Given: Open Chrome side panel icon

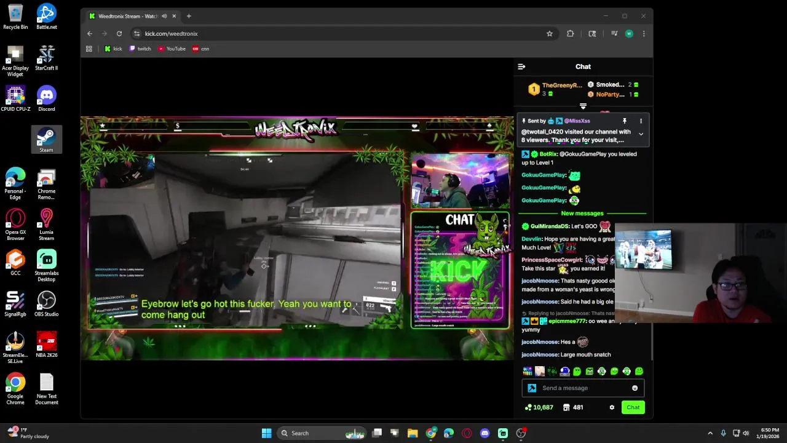Looking at the screenshot, I should [x=592, y=34].
